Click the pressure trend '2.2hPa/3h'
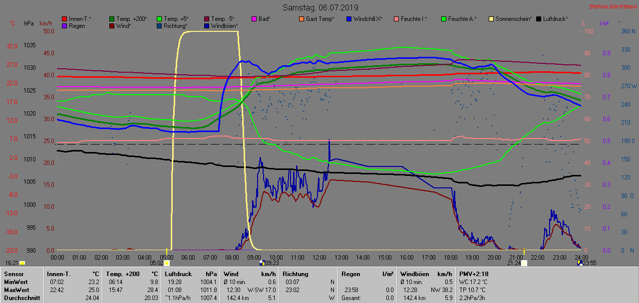639x303 pixels. 472,298
